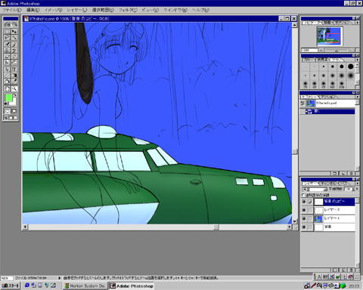Delete state with History panel trash icon
The image size is (363, 290).
(x=352, y=173)
